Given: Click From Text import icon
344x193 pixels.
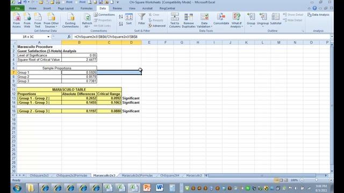Looking at the screenshot, I should pyautogui.click(x=38, y=20).
